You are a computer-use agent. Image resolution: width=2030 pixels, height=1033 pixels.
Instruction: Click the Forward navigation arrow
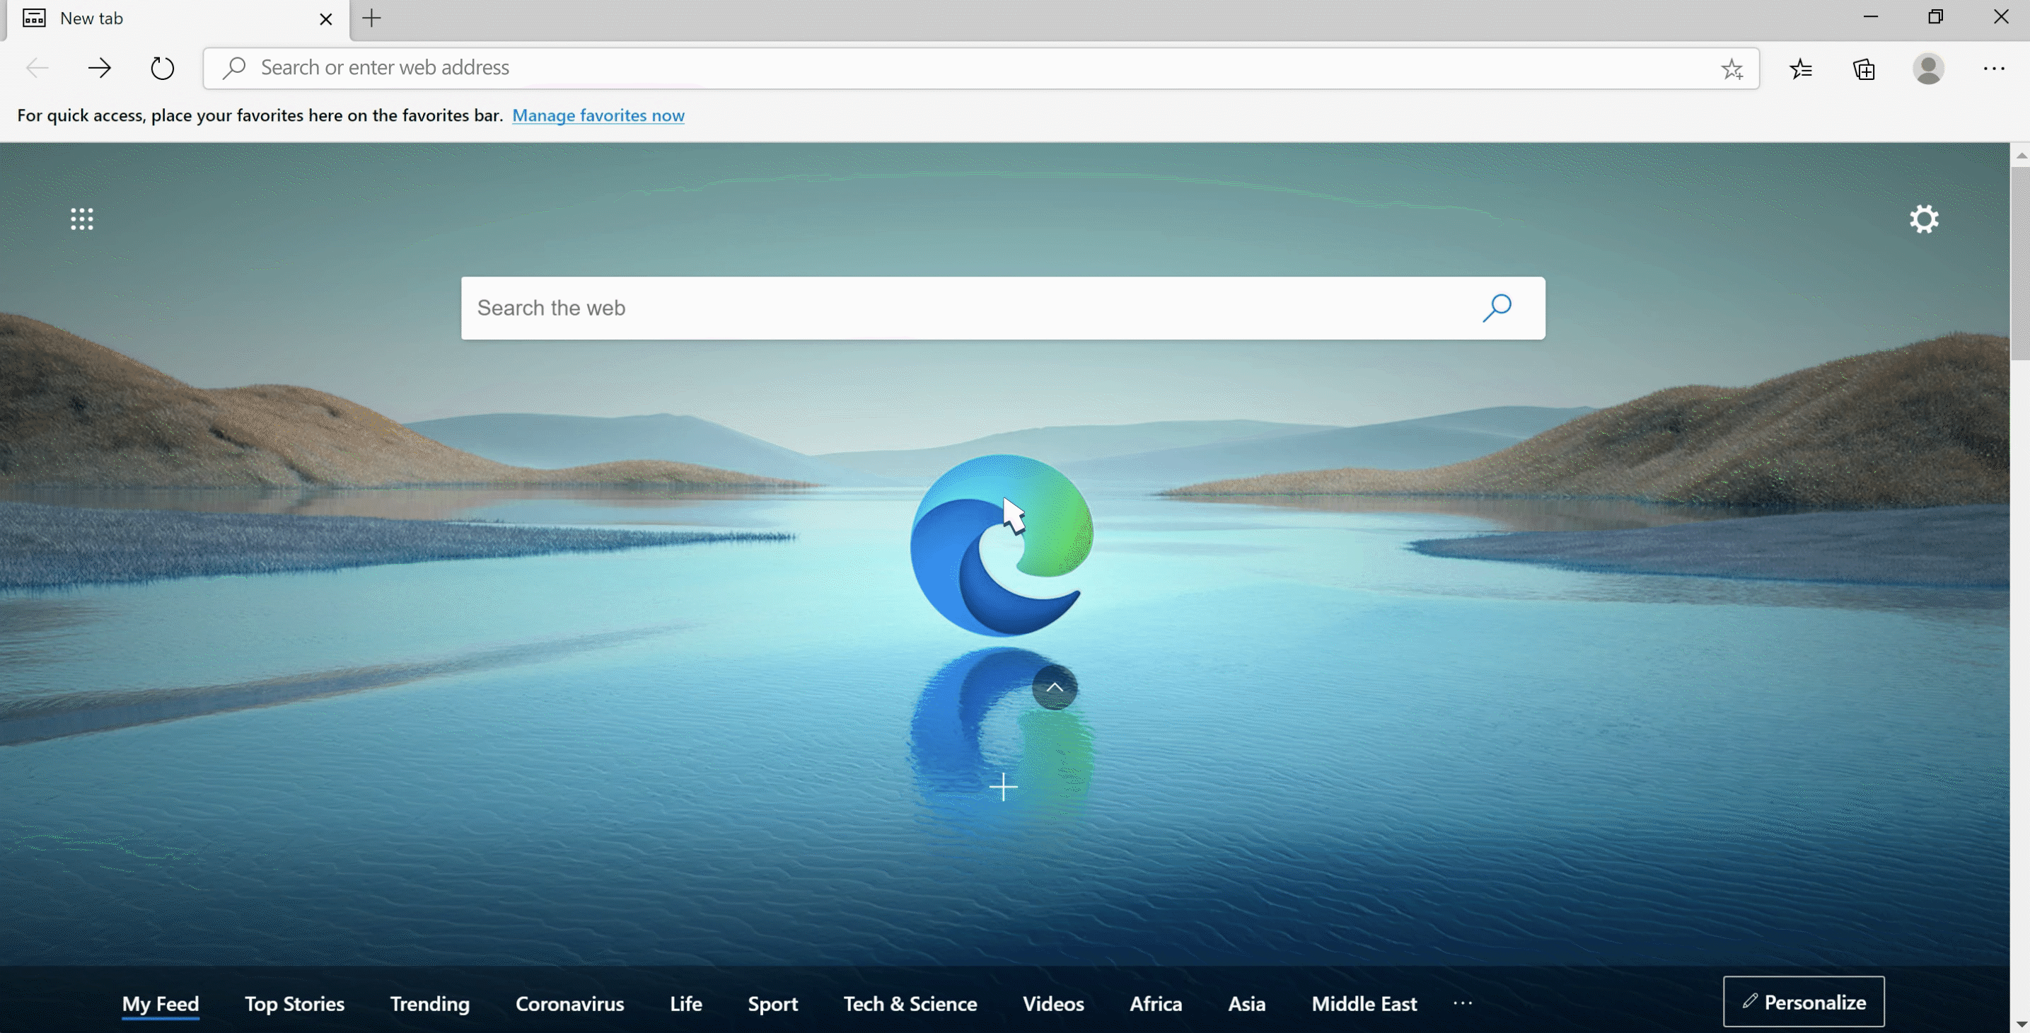(x=99, y=68)
